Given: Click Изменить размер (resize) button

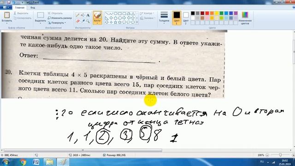Looking at the screenshot, I should click(x=59, y=18).
